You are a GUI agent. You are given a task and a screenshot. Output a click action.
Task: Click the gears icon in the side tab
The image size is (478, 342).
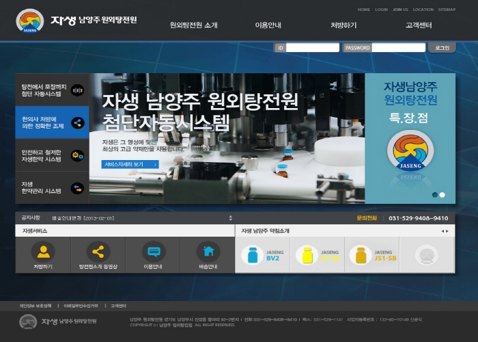click(77, 155)
